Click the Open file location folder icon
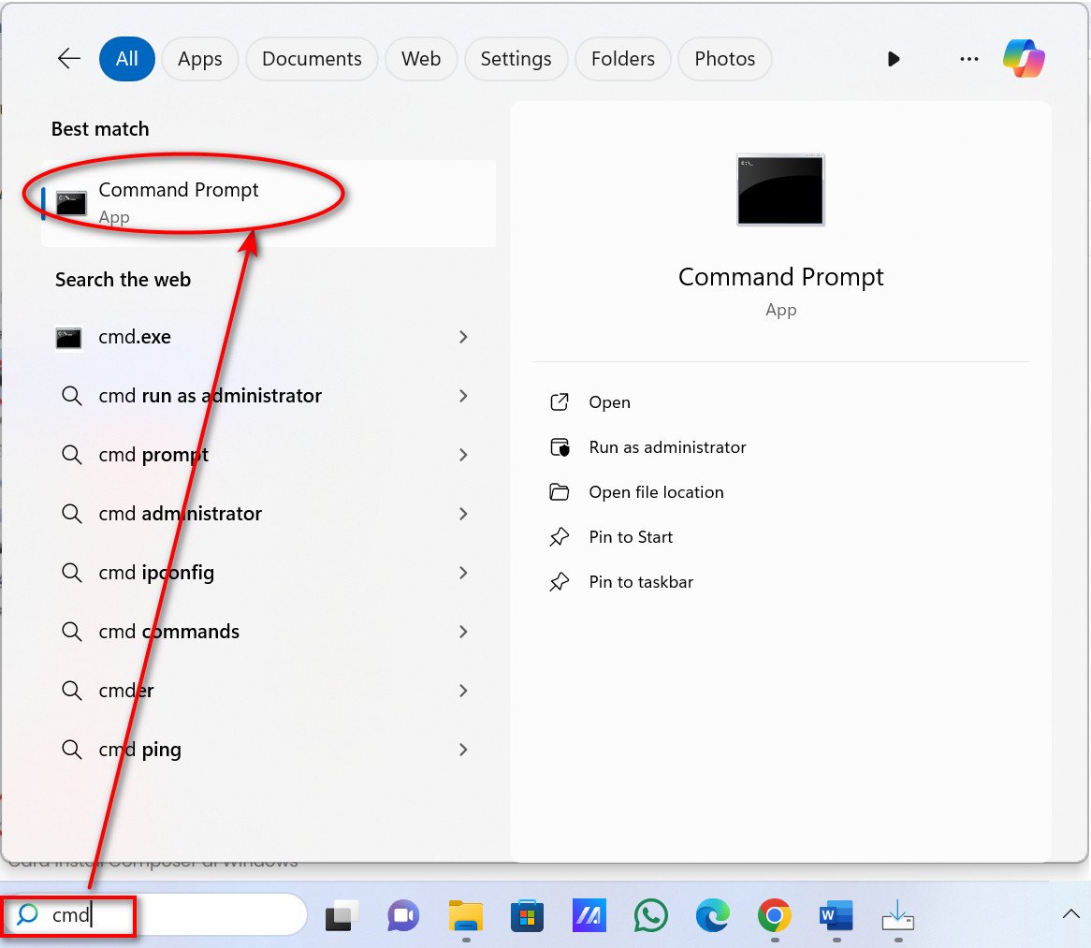Viewport: 1091px width, 948px height. [x=560, y=492]
